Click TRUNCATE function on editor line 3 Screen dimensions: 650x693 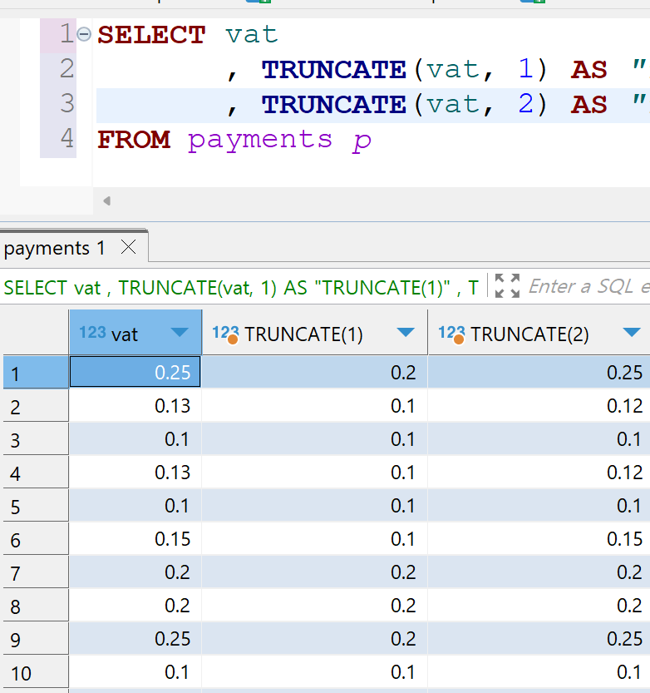[x=334, y=104]
